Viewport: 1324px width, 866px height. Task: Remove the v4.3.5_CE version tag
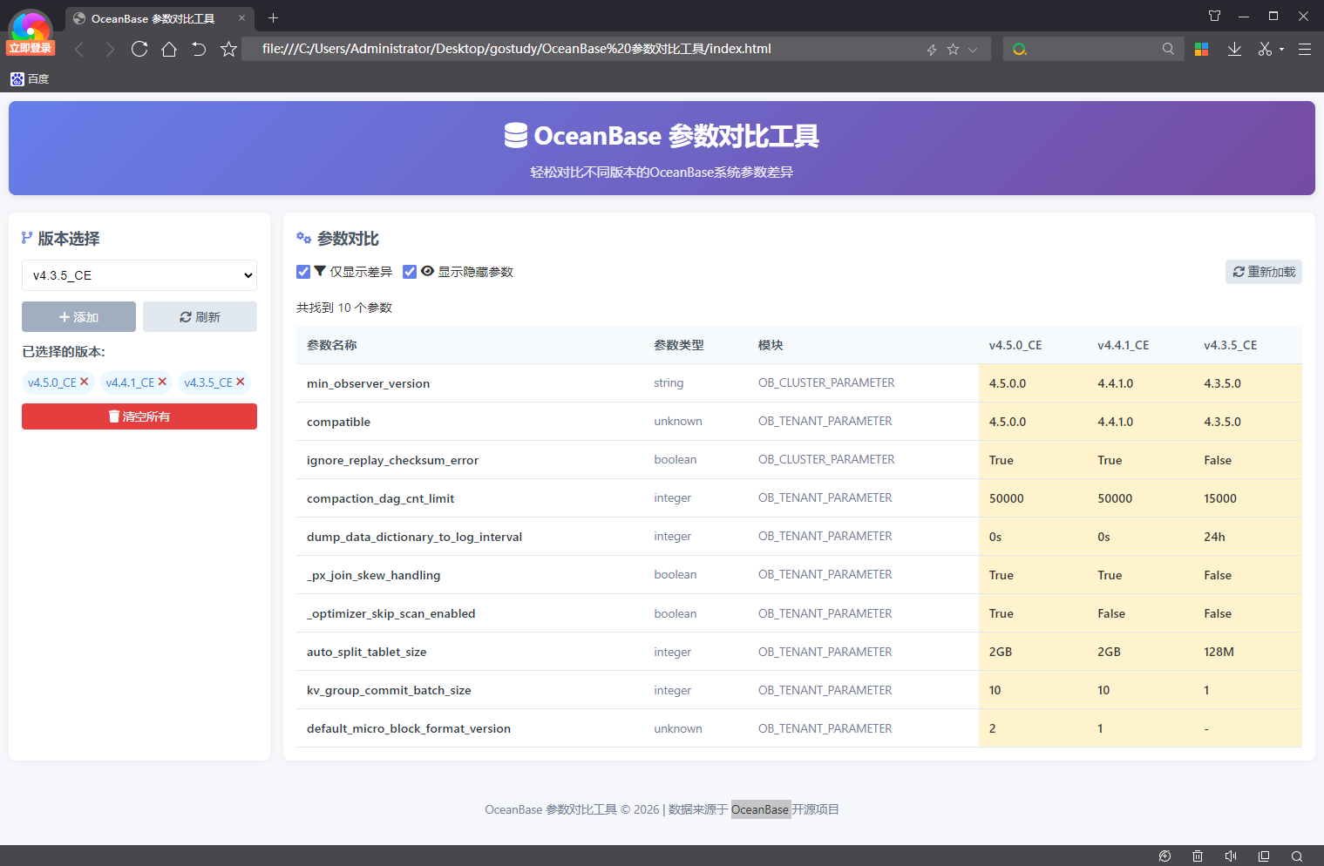(x=241, y=382)
